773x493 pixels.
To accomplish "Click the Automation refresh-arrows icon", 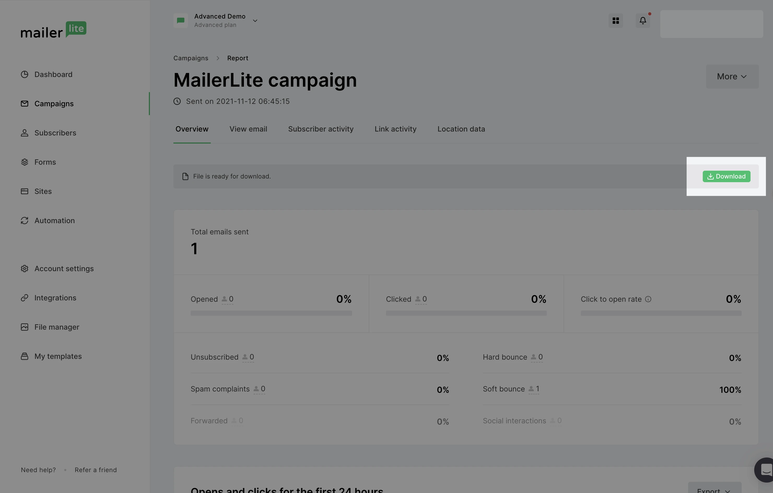I will point(24,221).
